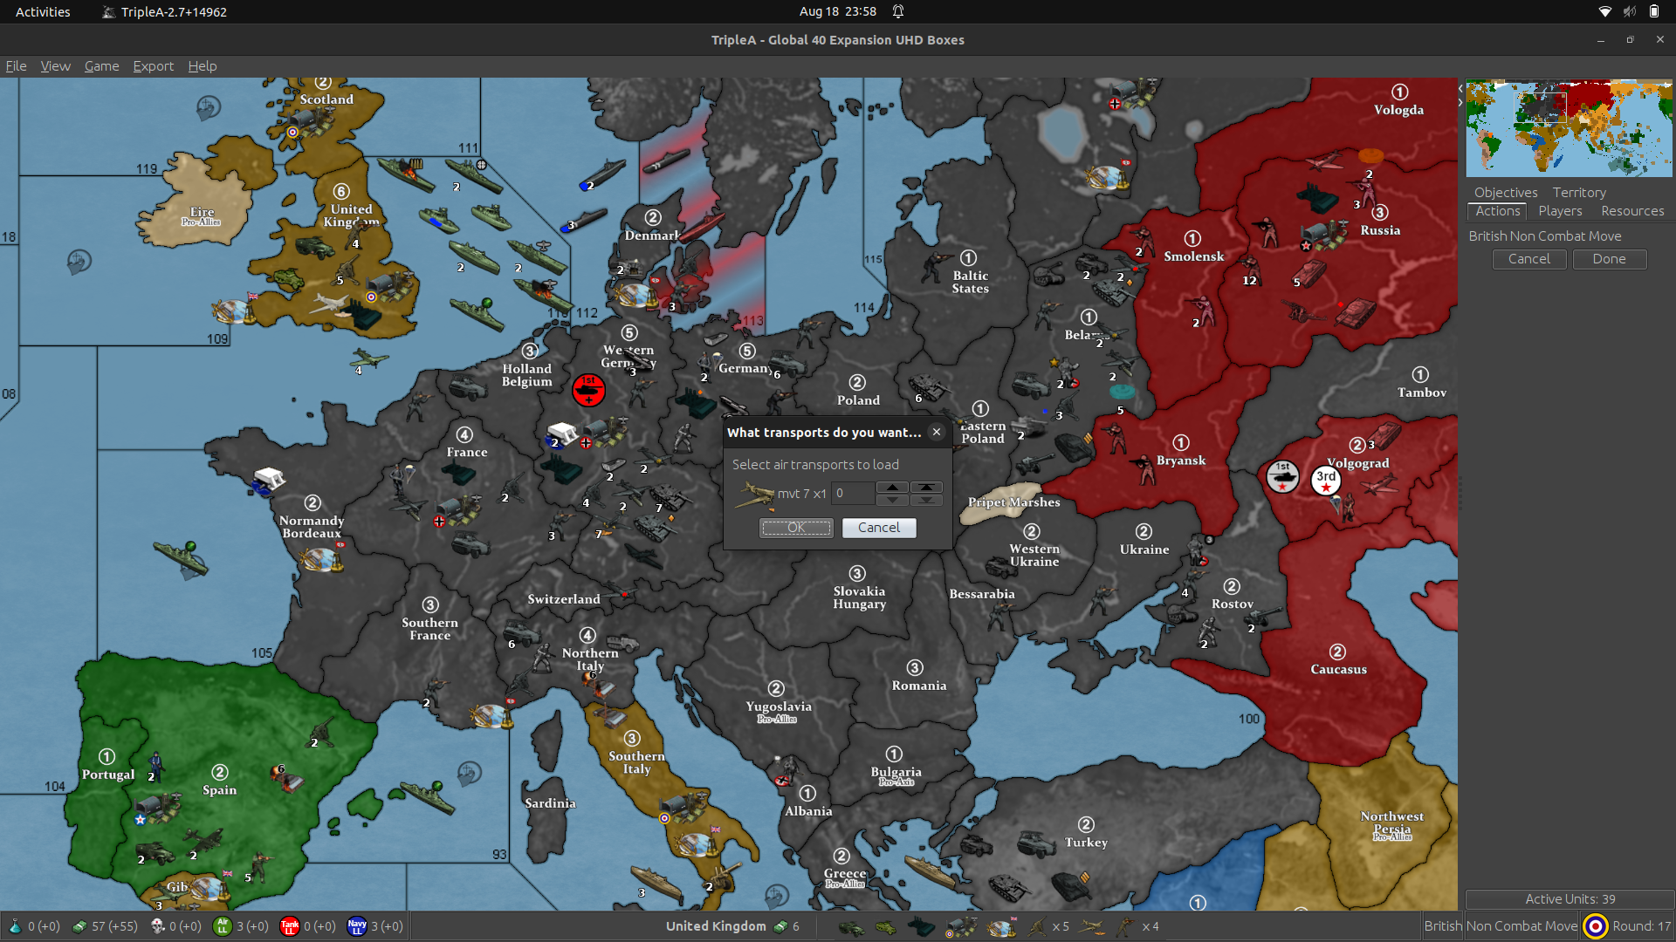Click the PUs money icon showing 57 (+55)
Screen dimensions: 1676x942
(x=79, y=926)
